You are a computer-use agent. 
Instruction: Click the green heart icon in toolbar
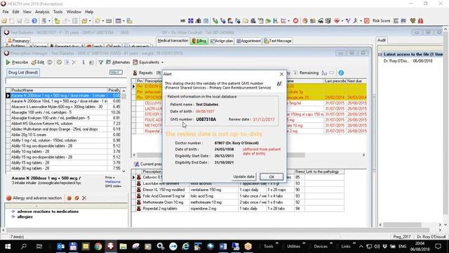click(x=413, y=21)
